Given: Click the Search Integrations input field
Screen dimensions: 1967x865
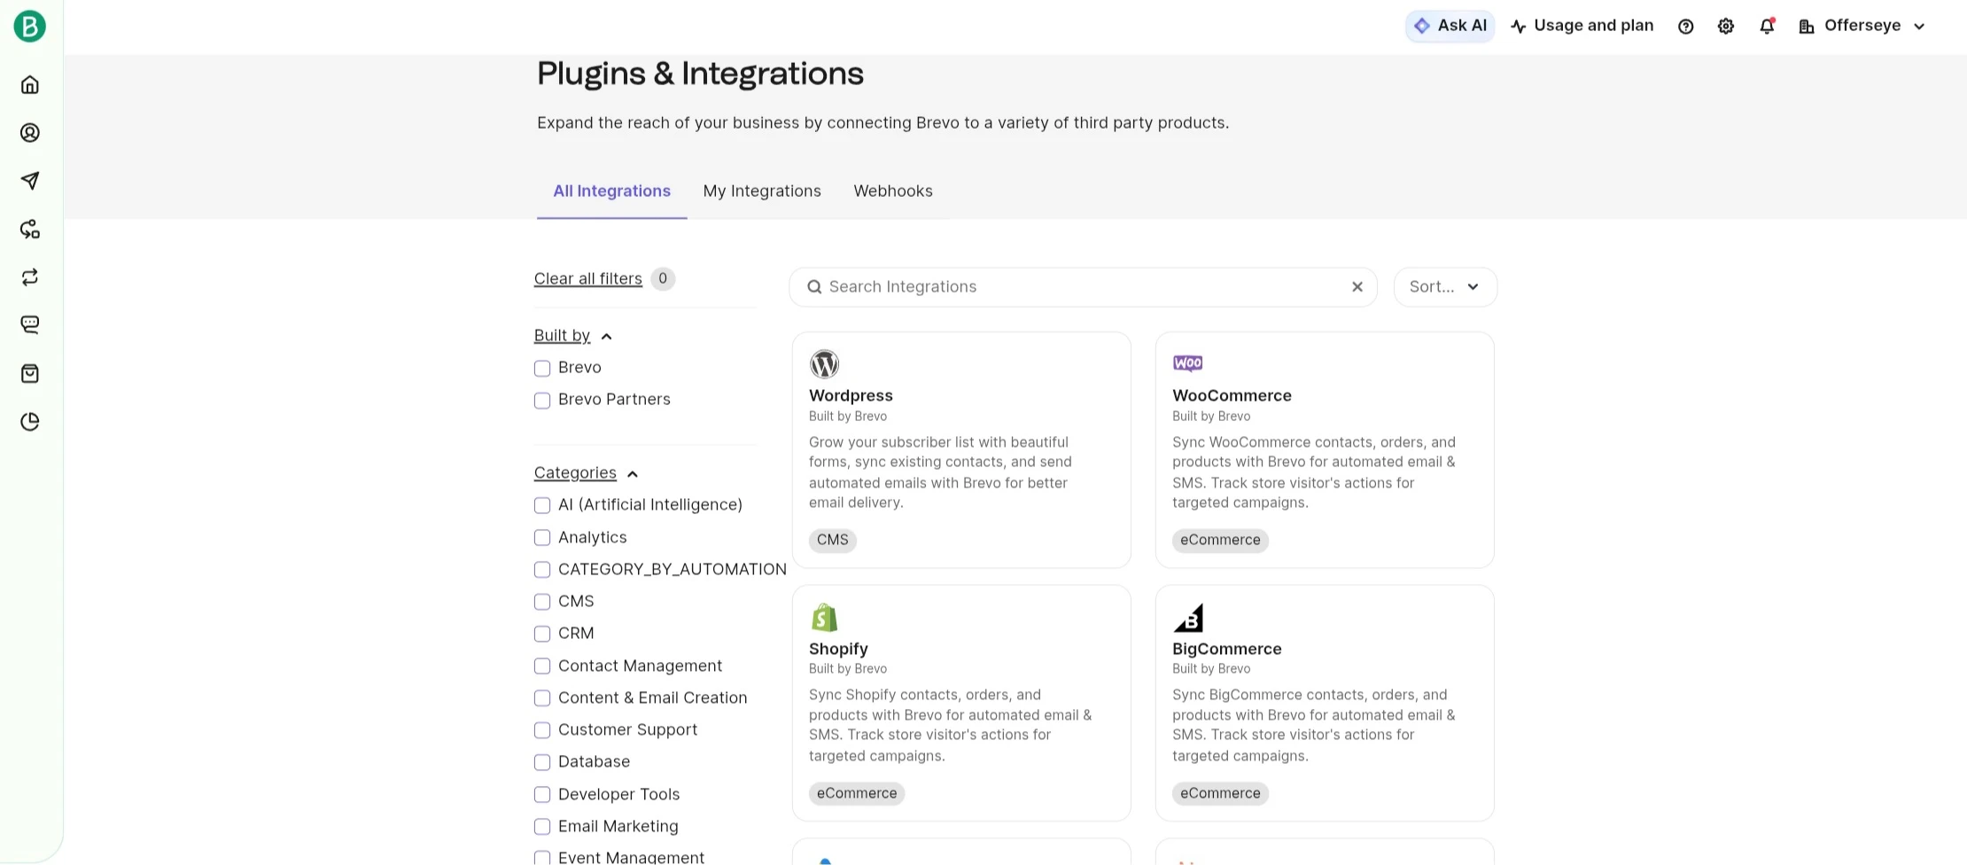Looking at the screenshot, I should (x=1083, y=287).
